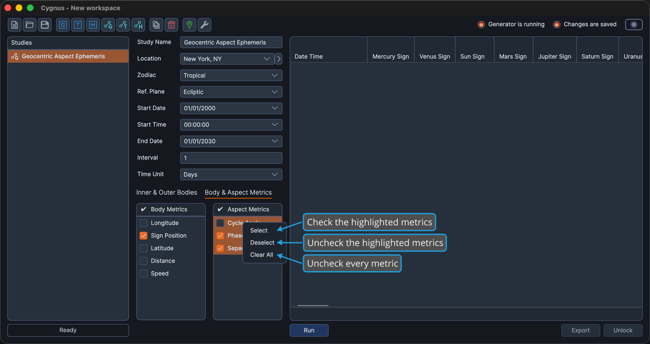The image size is (650, 344).
Task: Enable the Speed checkbox
Action: tap(144, 274)
